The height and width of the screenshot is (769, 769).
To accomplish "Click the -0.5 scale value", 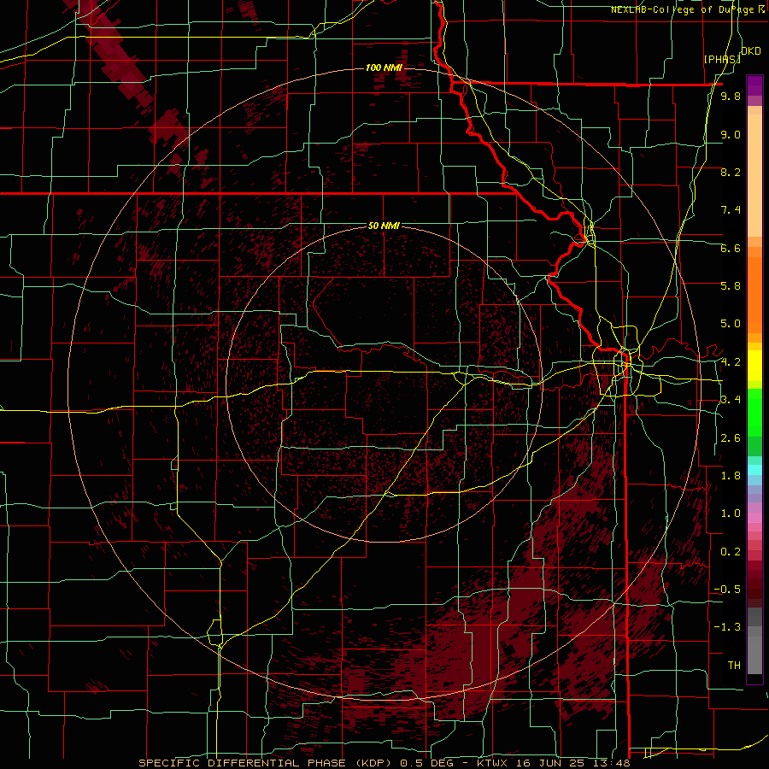I will pos(727,590).
